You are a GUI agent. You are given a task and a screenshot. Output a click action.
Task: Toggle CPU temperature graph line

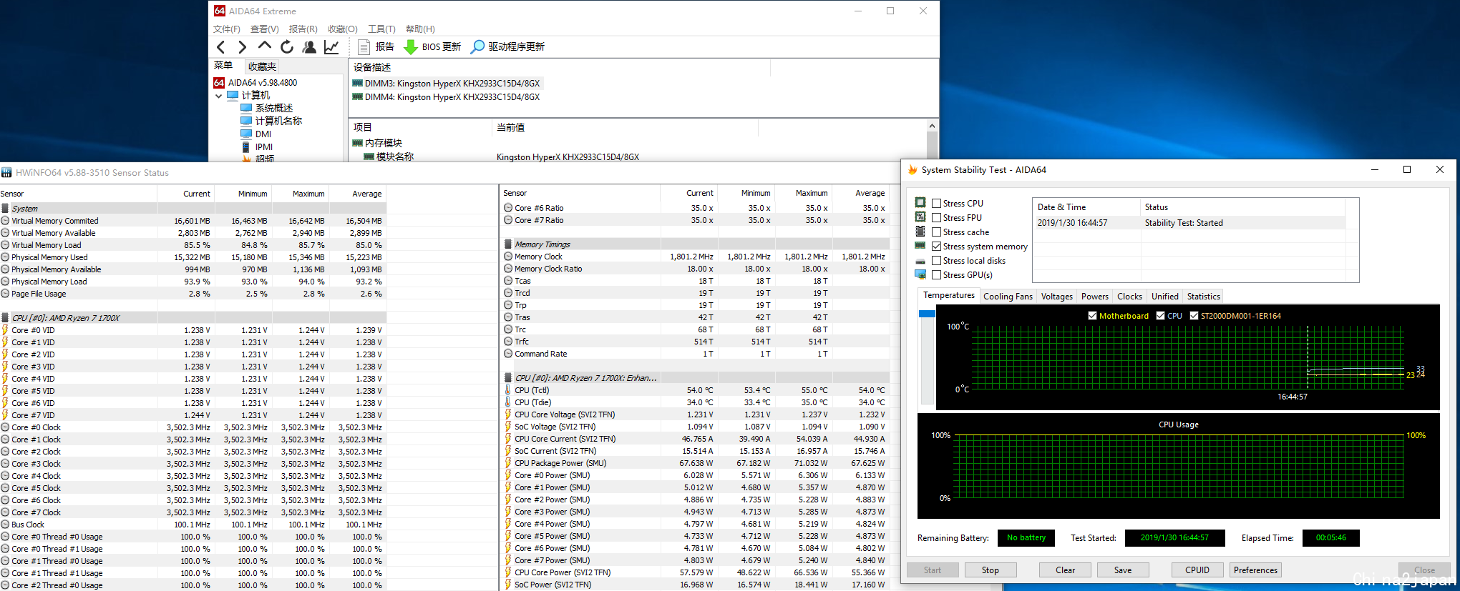coord(1160,316)
